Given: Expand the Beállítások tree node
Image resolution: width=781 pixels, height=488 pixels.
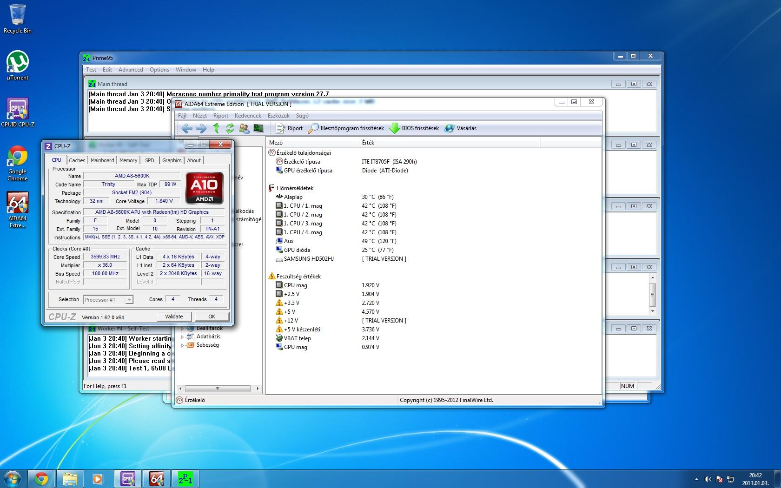Looking at the screenshot, I should pos(183,329).
